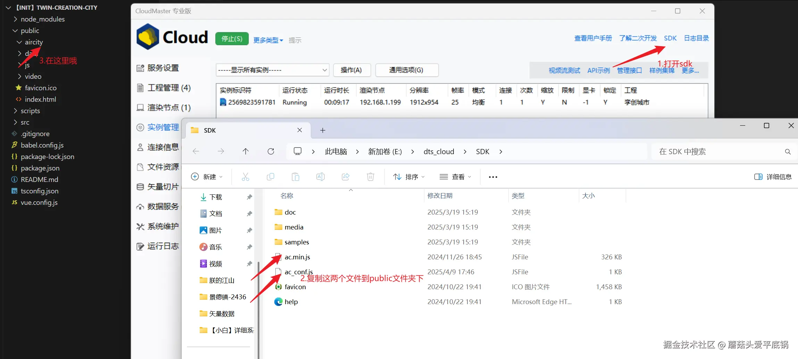Open the 新建 dropdown in Explorer
798x359 pixels.
click(207, 177)
